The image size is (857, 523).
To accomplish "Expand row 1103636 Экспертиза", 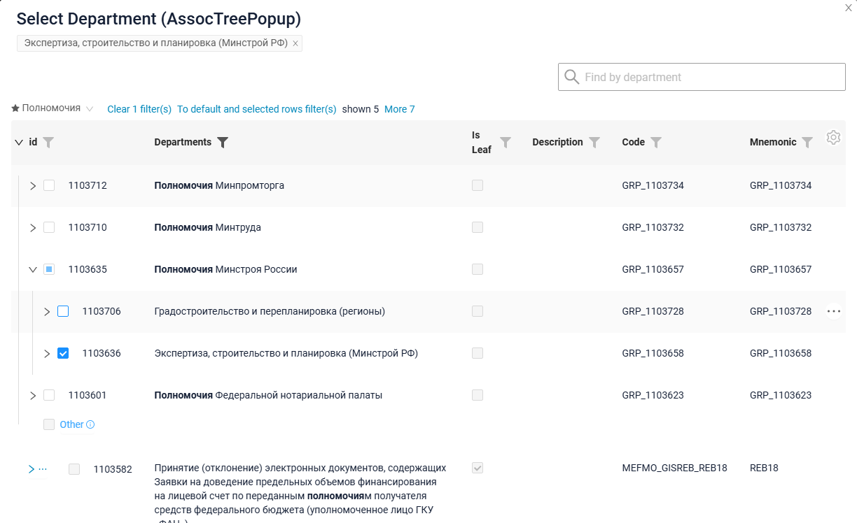I will coord(47,353).
